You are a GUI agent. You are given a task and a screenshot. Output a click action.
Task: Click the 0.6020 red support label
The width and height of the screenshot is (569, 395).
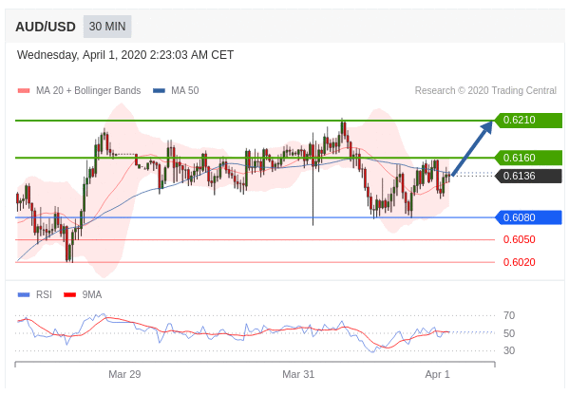pyautogui.click(x=519, y=262)
